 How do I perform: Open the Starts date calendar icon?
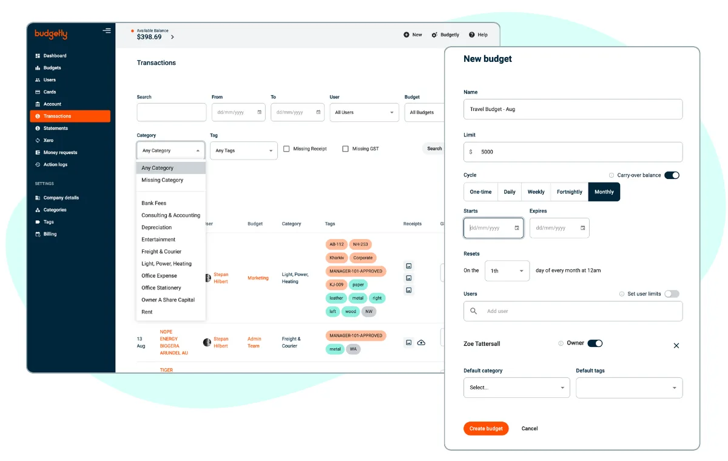click(x=517, y=228)
